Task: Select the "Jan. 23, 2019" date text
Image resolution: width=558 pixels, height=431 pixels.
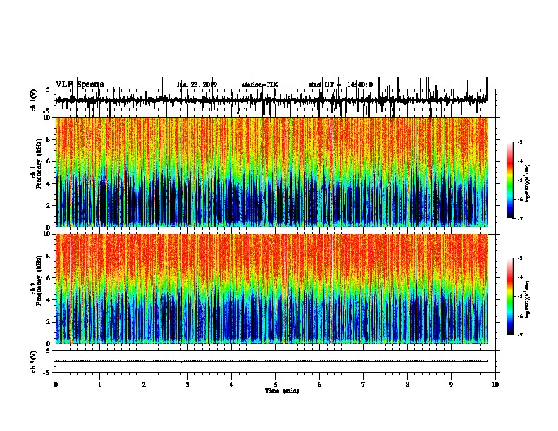Action: (197, 85)
